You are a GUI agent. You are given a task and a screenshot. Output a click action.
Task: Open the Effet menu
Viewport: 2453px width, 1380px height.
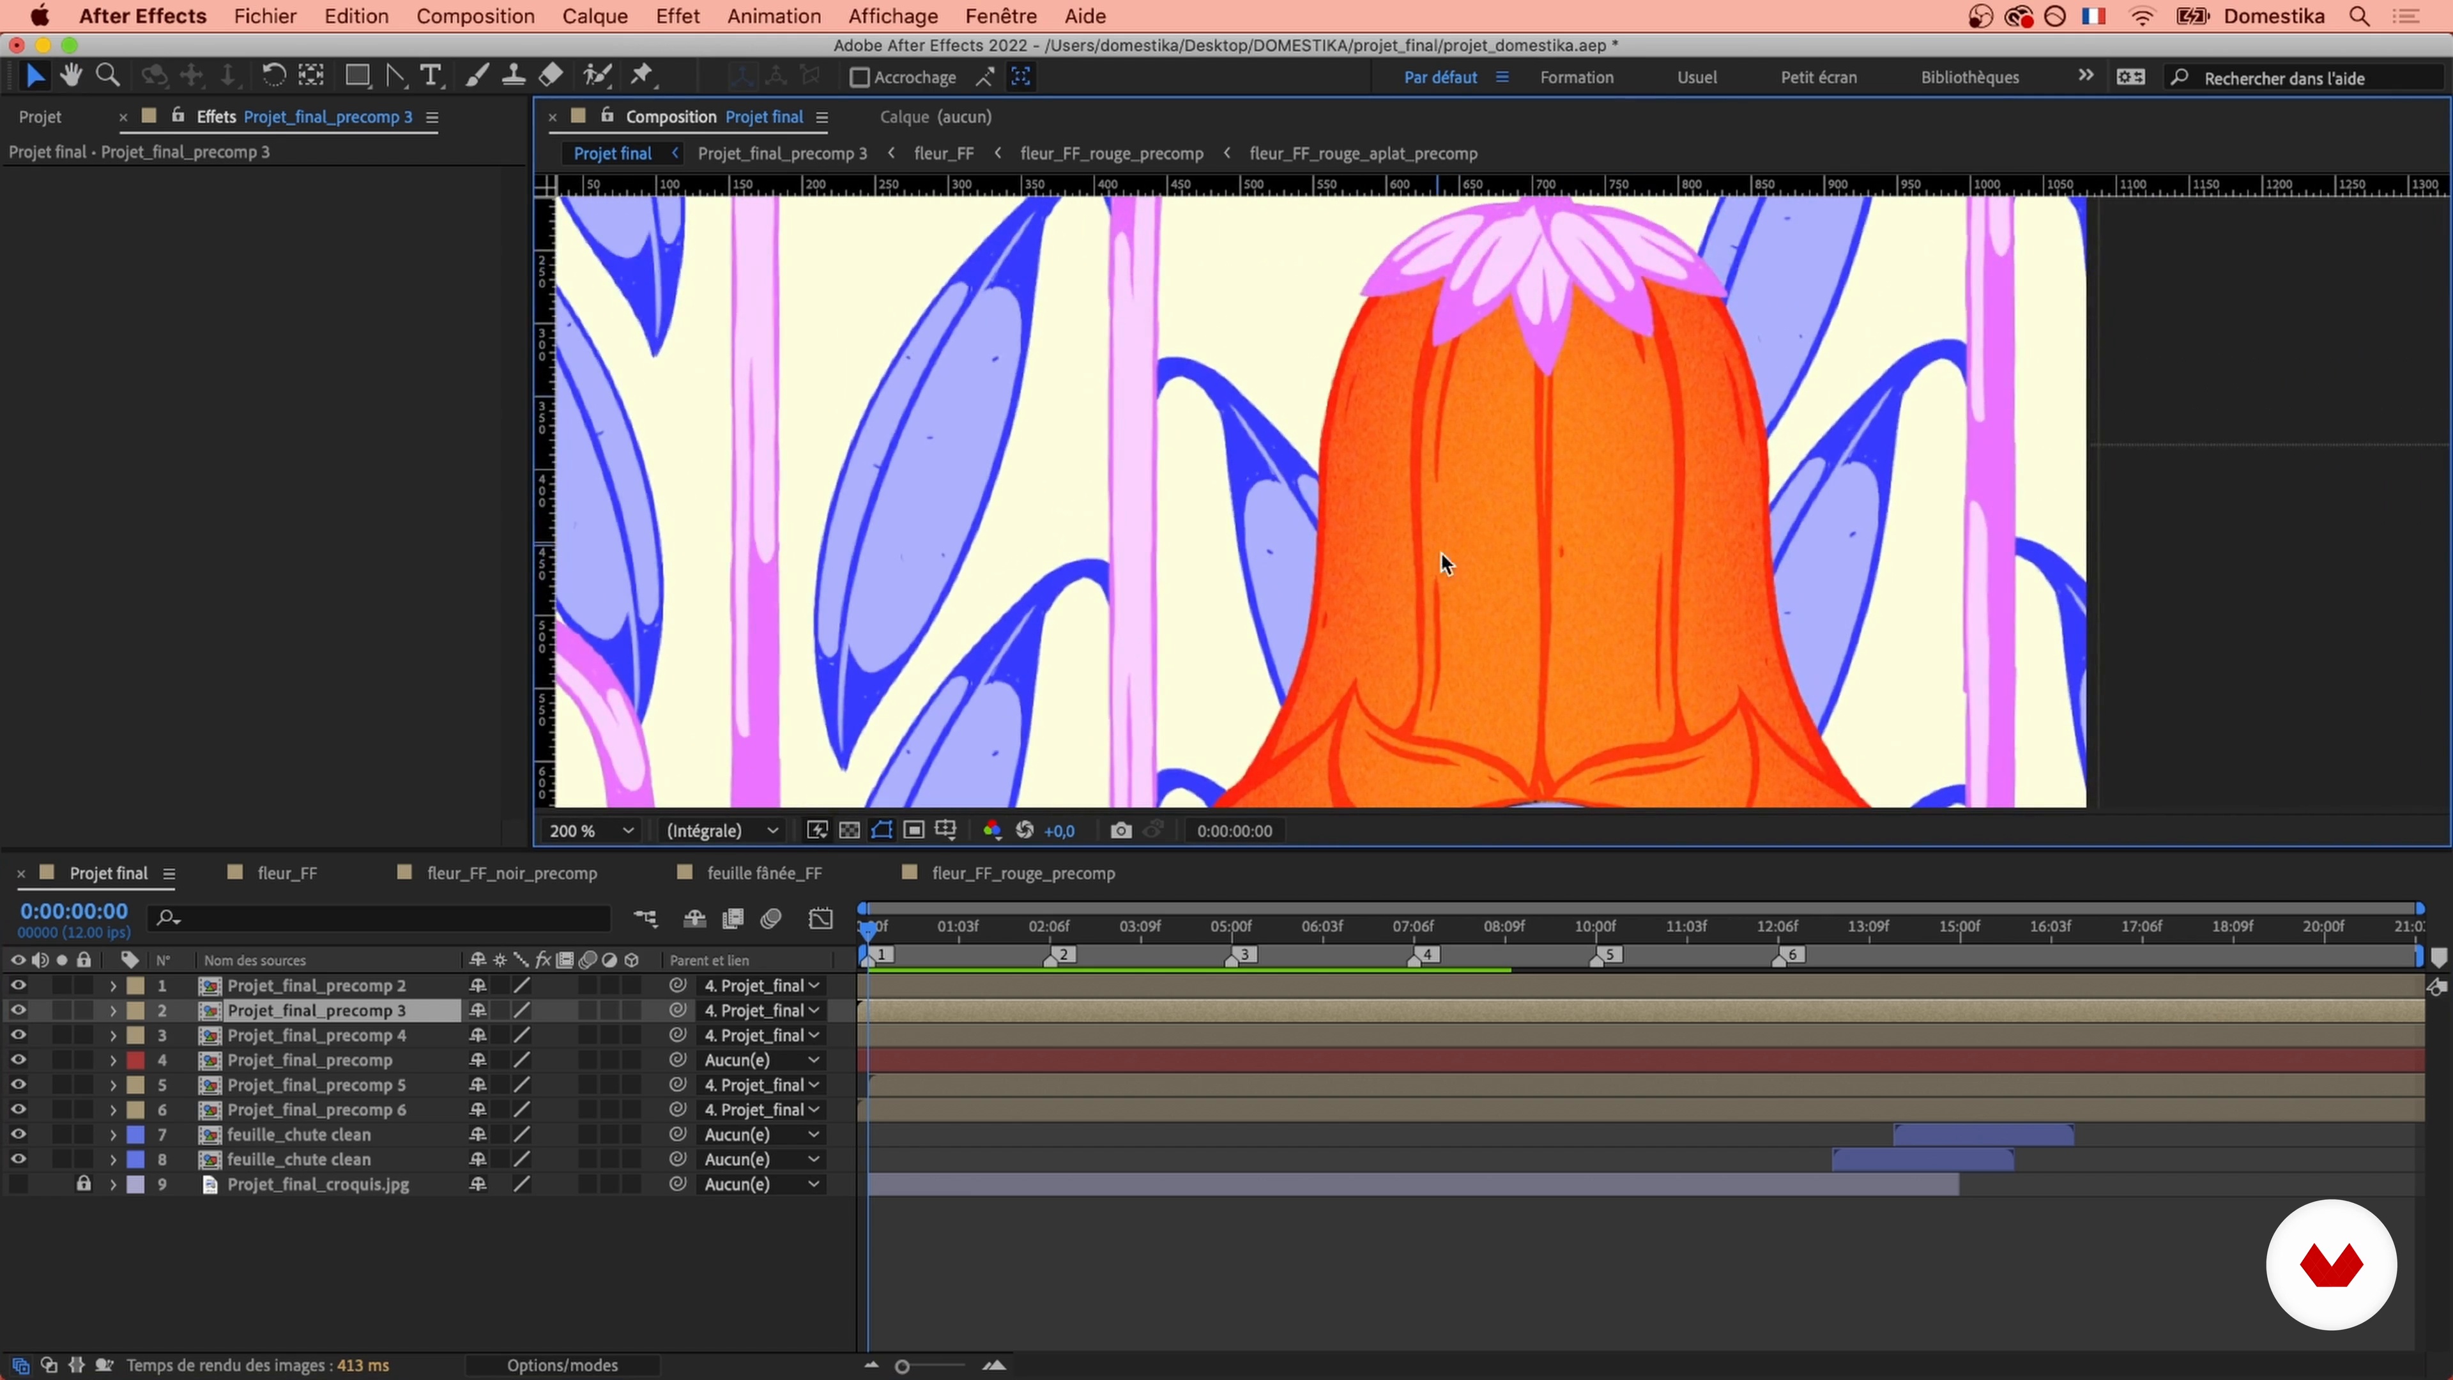pyautogui.click(x=677, y=16)
